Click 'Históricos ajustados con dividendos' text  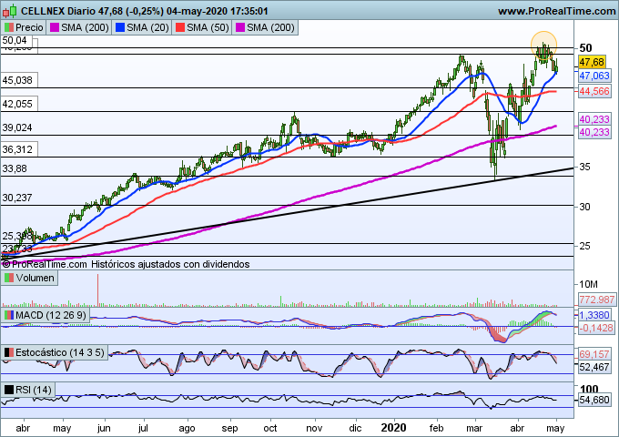[x=170, y=264]
